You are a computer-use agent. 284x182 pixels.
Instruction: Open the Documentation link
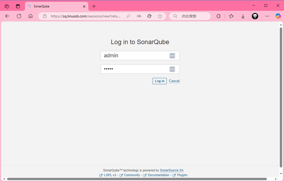(159, 175)
